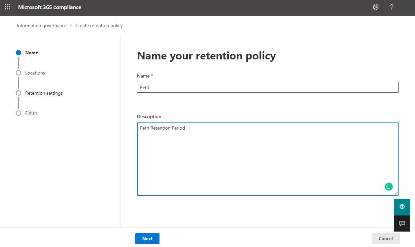
Task: Open the app launcher waffle menu
Action: tap(7, 7)
